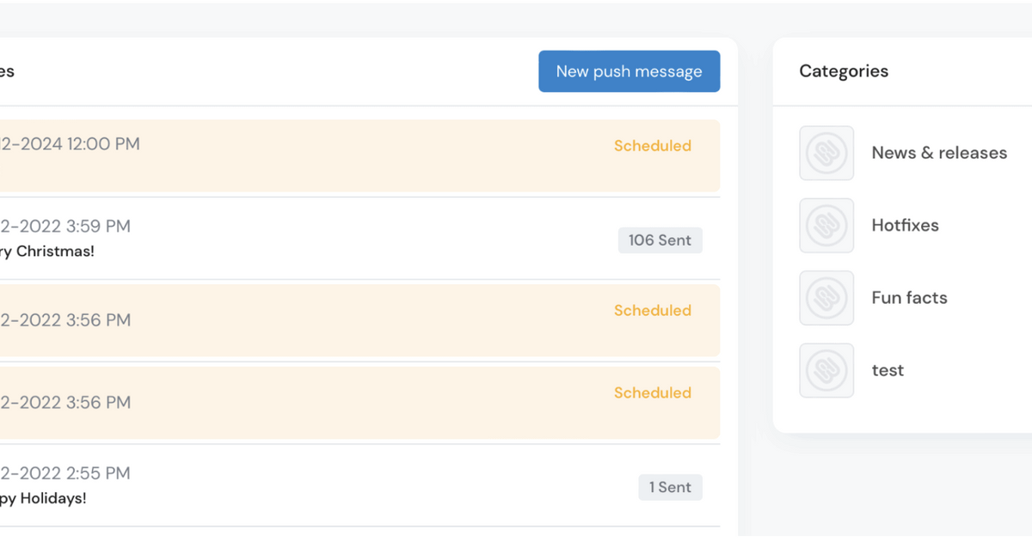The height and width of the screenshot is (541, 1032).
Task: Click the test category icon
Action: (x=826, y=370)
